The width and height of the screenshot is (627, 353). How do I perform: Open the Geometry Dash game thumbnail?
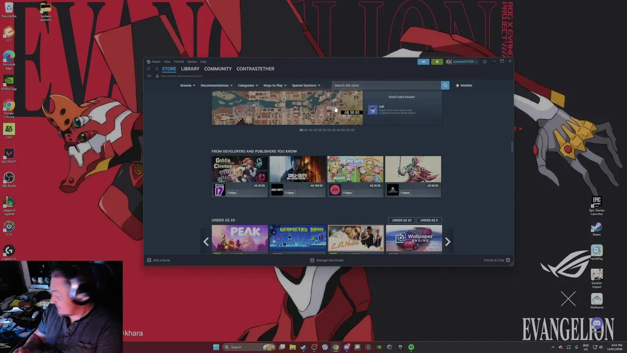coord(297,239)
